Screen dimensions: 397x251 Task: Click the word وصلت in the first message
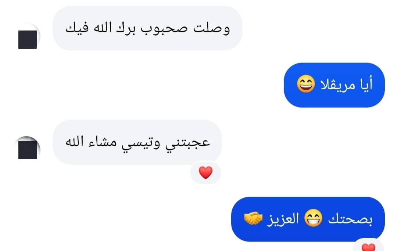tap(211, 29)
